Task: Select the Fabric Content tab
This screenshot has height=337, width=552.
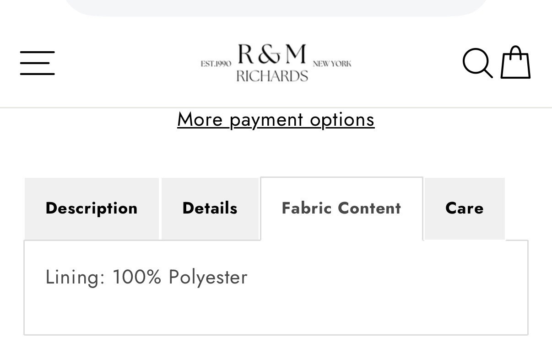Action: (x=341, y=209)
